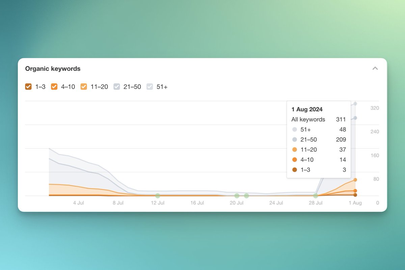This screenshot has height=270, width=405.
Task: Click the 4 Jul axis label
Action: (x=79, y=203)
